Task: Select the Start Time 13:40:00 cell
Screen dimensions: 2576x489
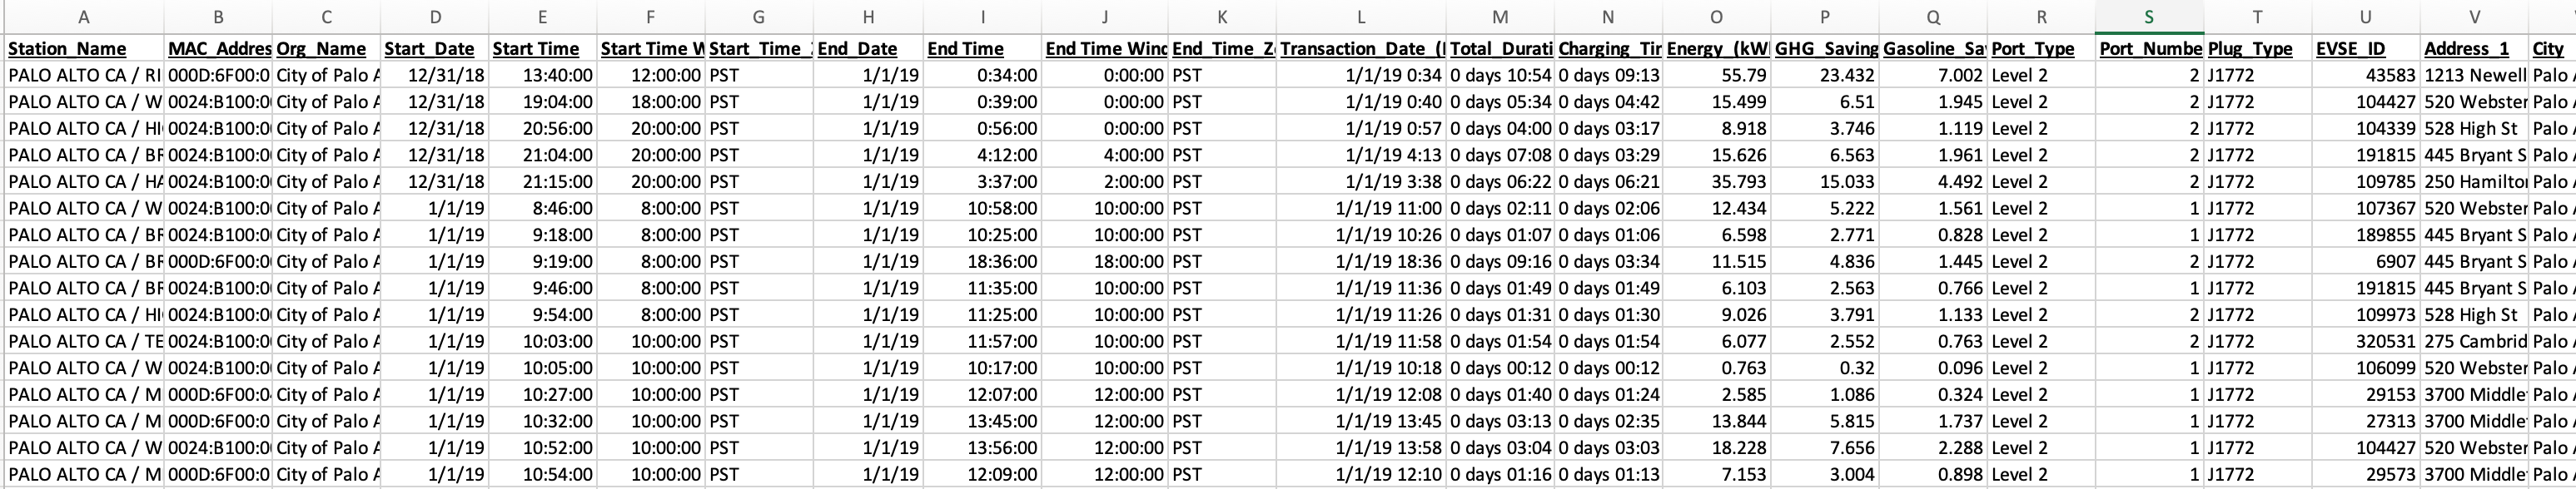Action: pyautogui.click(x=542, y=75)
